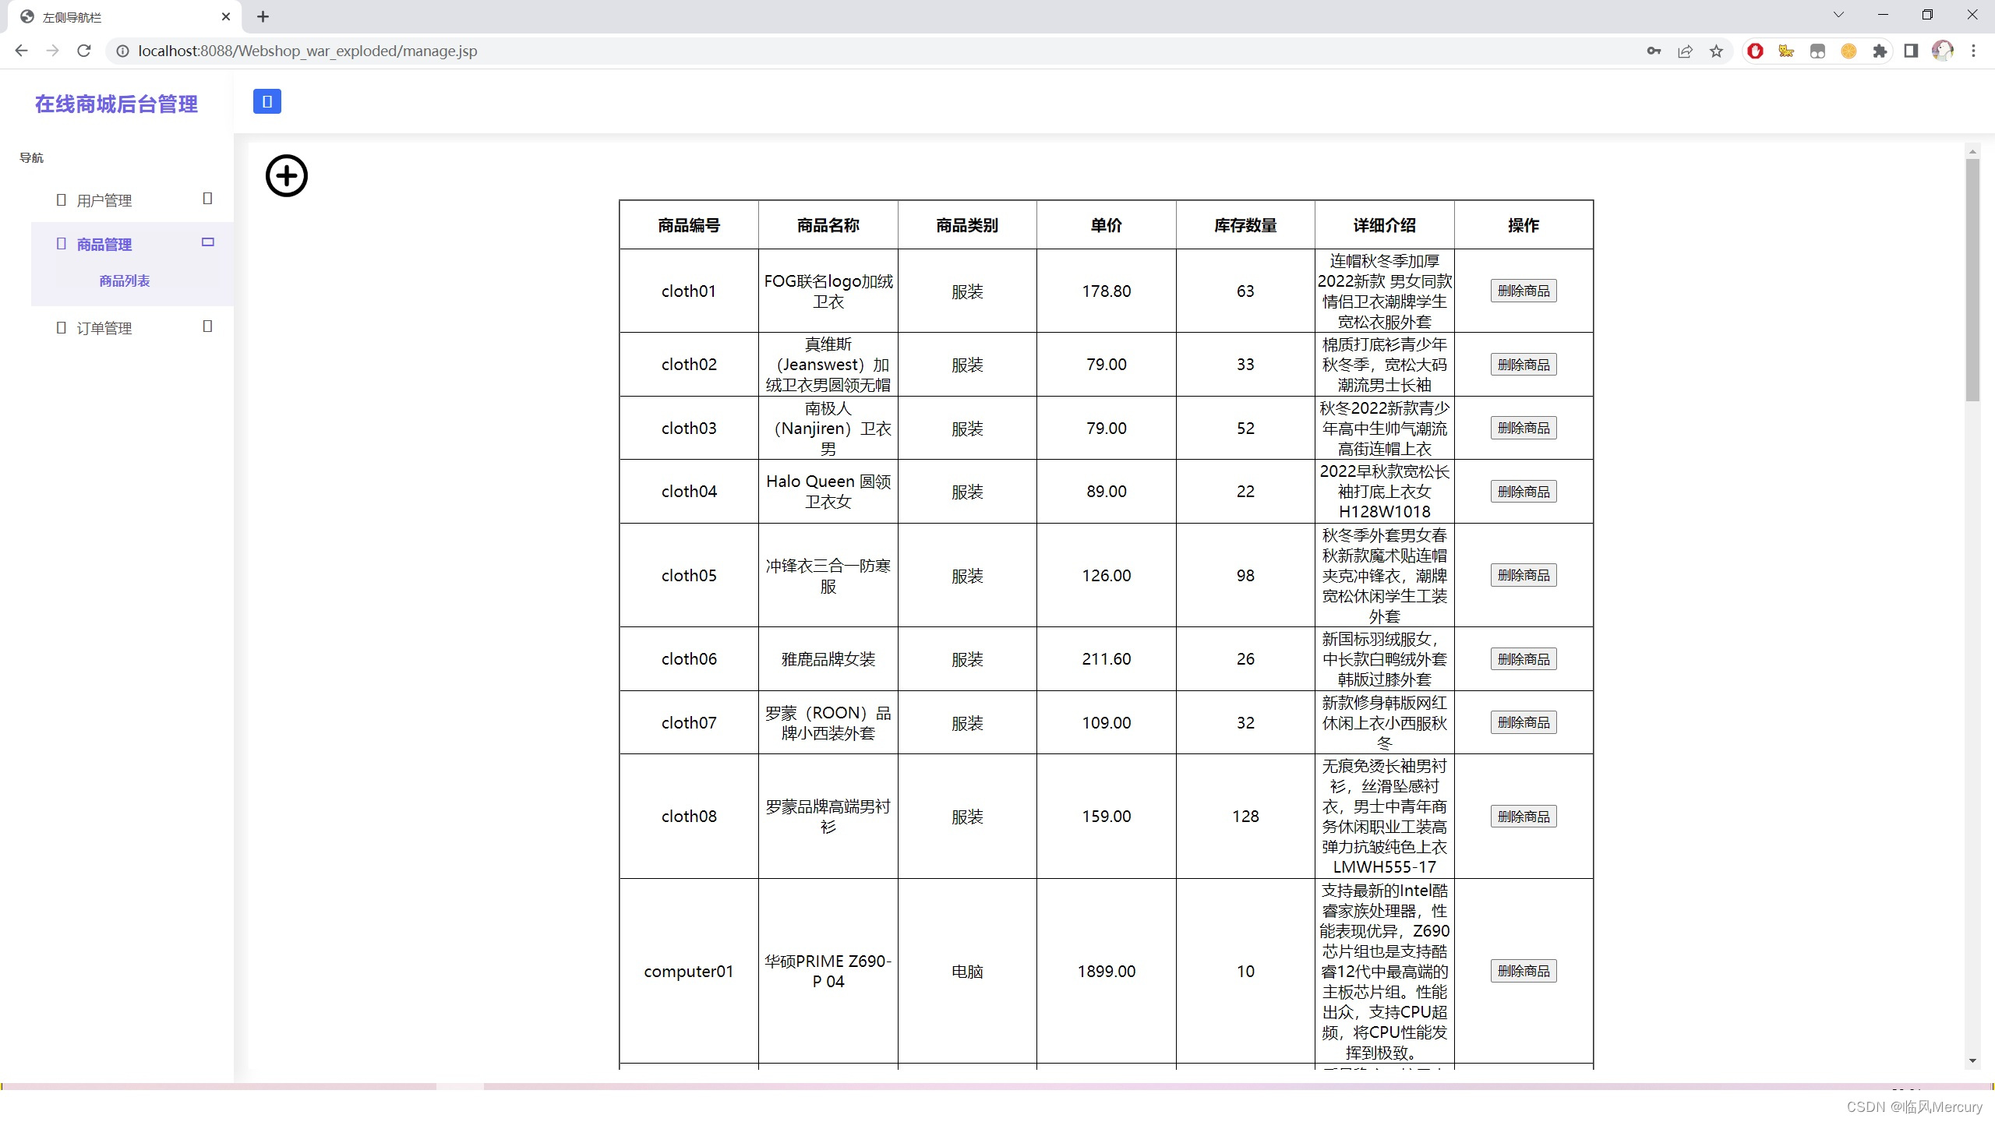
Task: Click the yellow animal extension icon
Action: click(x=1786, y=51)
